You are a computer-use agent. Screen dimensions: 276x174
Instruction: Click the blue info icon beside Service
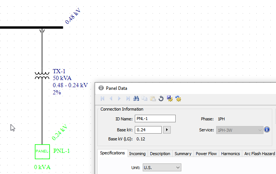pyautogui.click(x=267, y=129)
